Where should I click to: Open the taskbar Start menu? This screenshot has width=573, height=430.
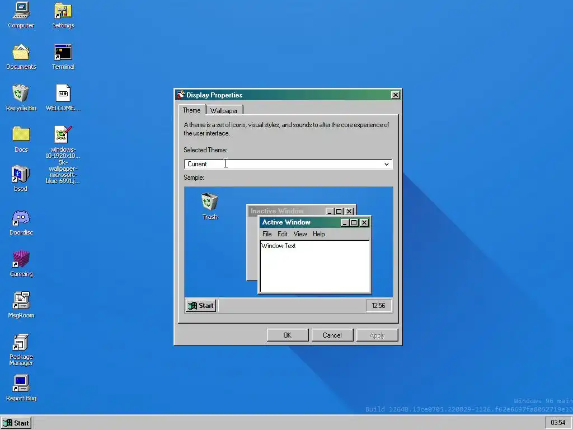pos(16,423)
